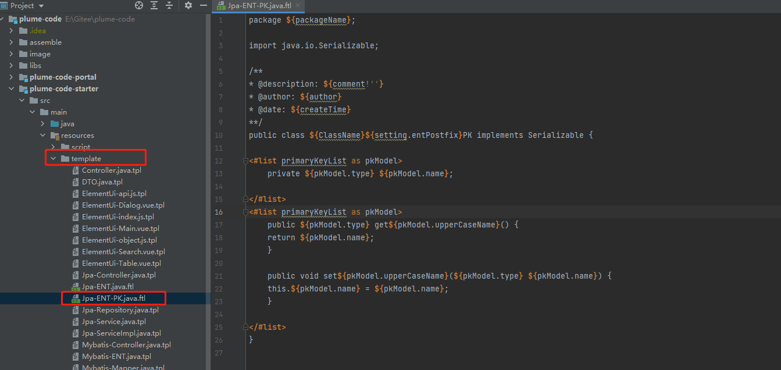The image size is (781, 370).
Task: Click the image folder icon
Action: coord(23,54)
